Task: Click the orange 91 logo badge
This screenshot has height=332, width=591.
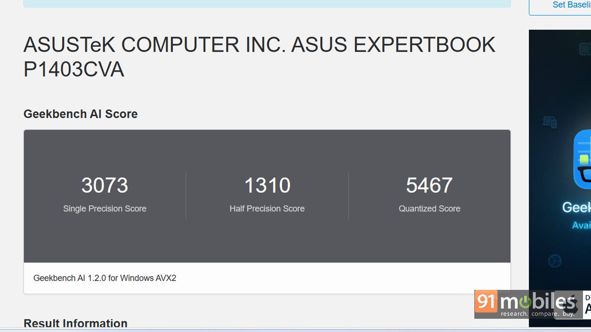Action: (x=486, y=301)
